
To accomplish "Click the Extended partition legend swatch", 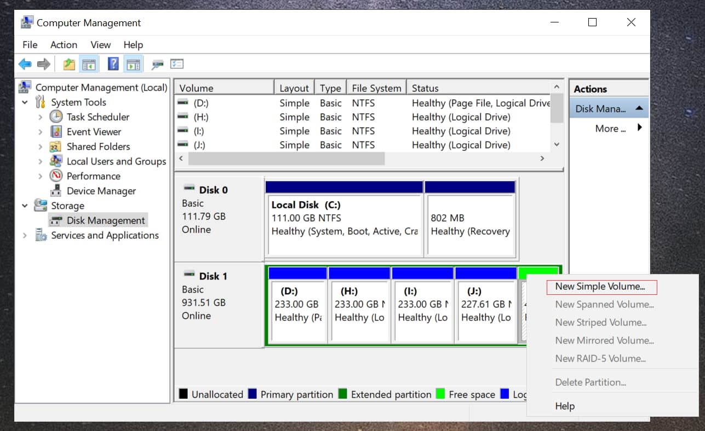I will click(x=343, y=394).
